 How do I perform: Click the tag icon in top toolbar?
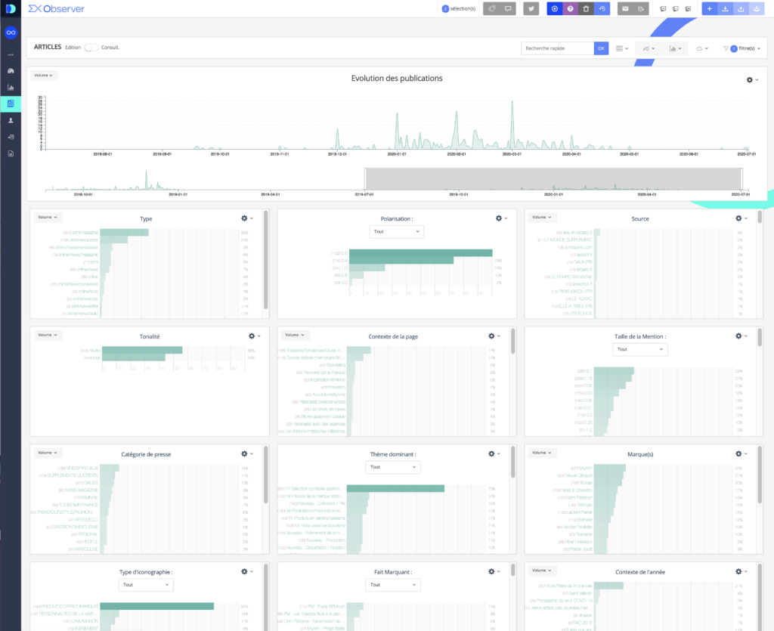tap(491, 9)
